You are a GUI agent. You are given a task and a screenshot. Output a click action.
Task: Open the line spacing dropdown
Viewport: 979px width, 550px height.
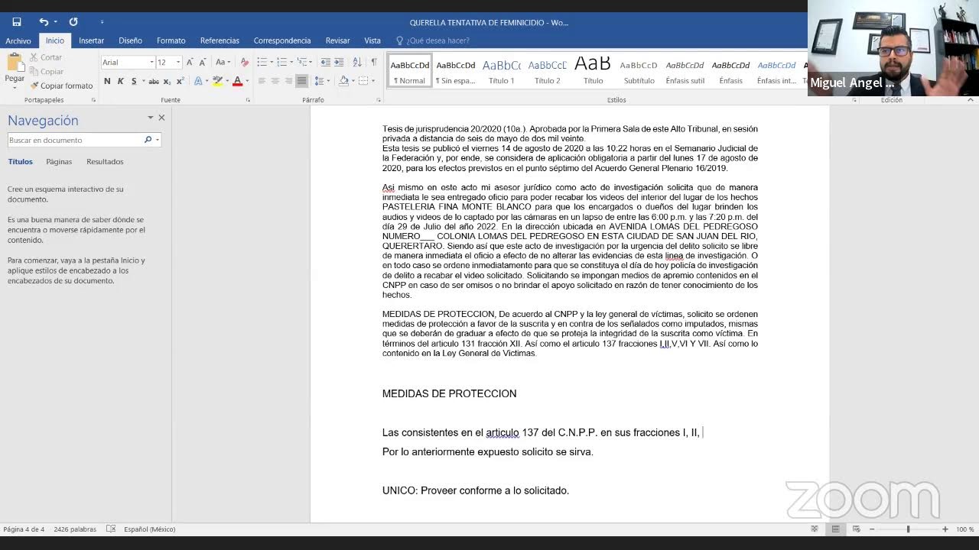point(329,81)
